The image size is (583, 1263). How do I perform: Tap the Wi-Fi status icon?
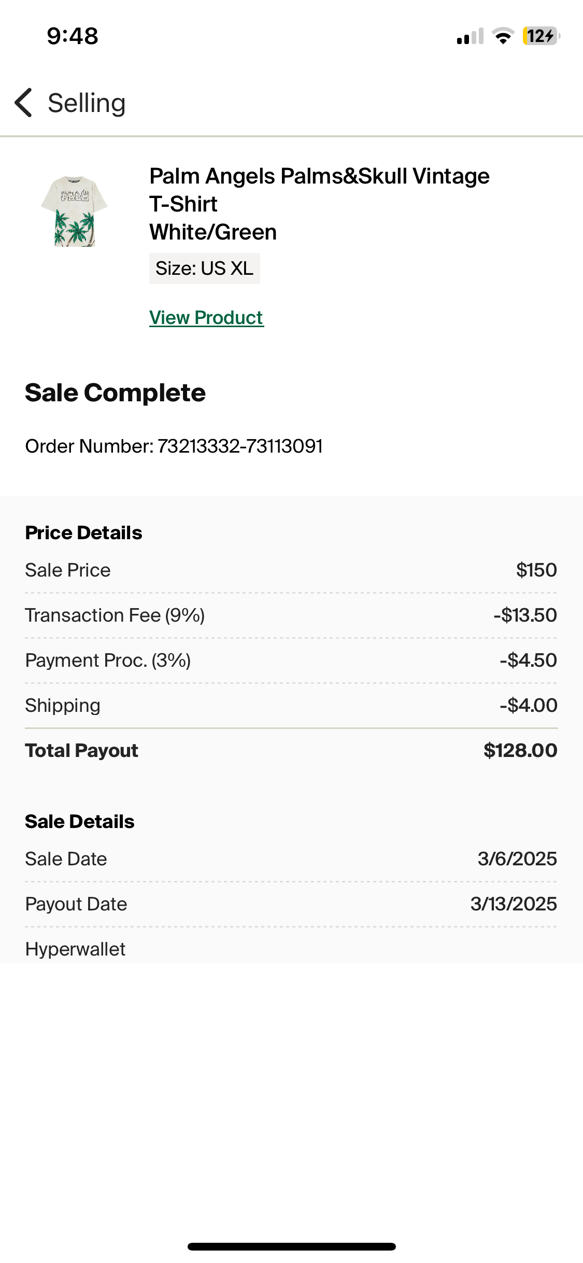tap(502, 36)
